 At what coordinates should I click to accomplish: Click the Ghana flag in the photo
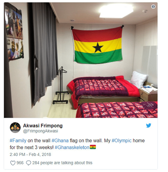[98, 45]
